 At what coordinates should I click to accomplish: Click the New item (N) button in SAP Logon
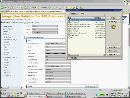click(x=113, y=47)
